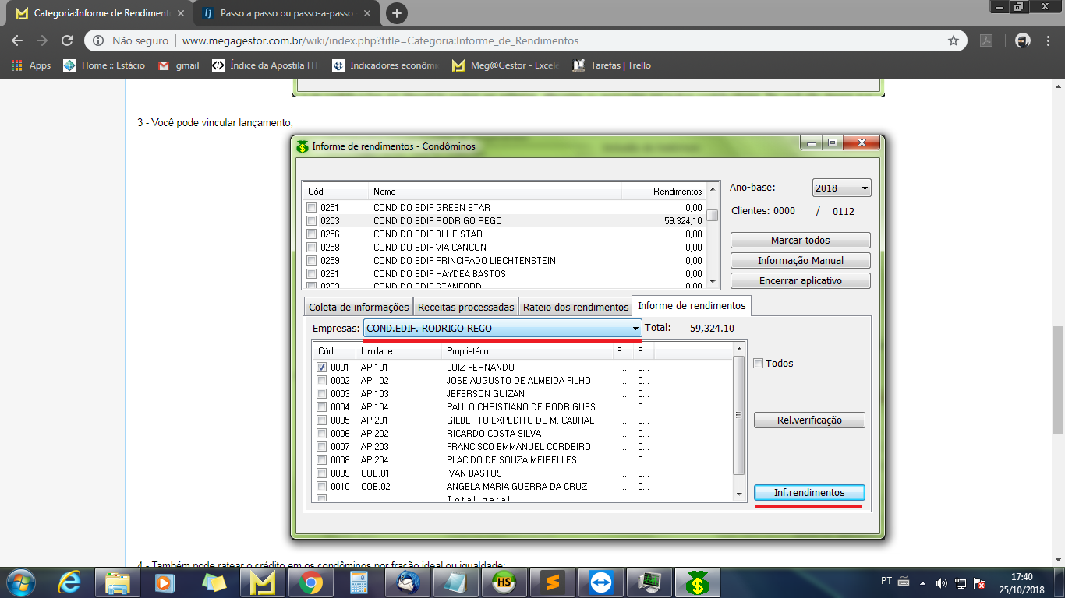Viewport: 1065px width, 598px height.
Task: Switch to the Rateio dos rendimentos tab
Action: [x=575, y=307]
